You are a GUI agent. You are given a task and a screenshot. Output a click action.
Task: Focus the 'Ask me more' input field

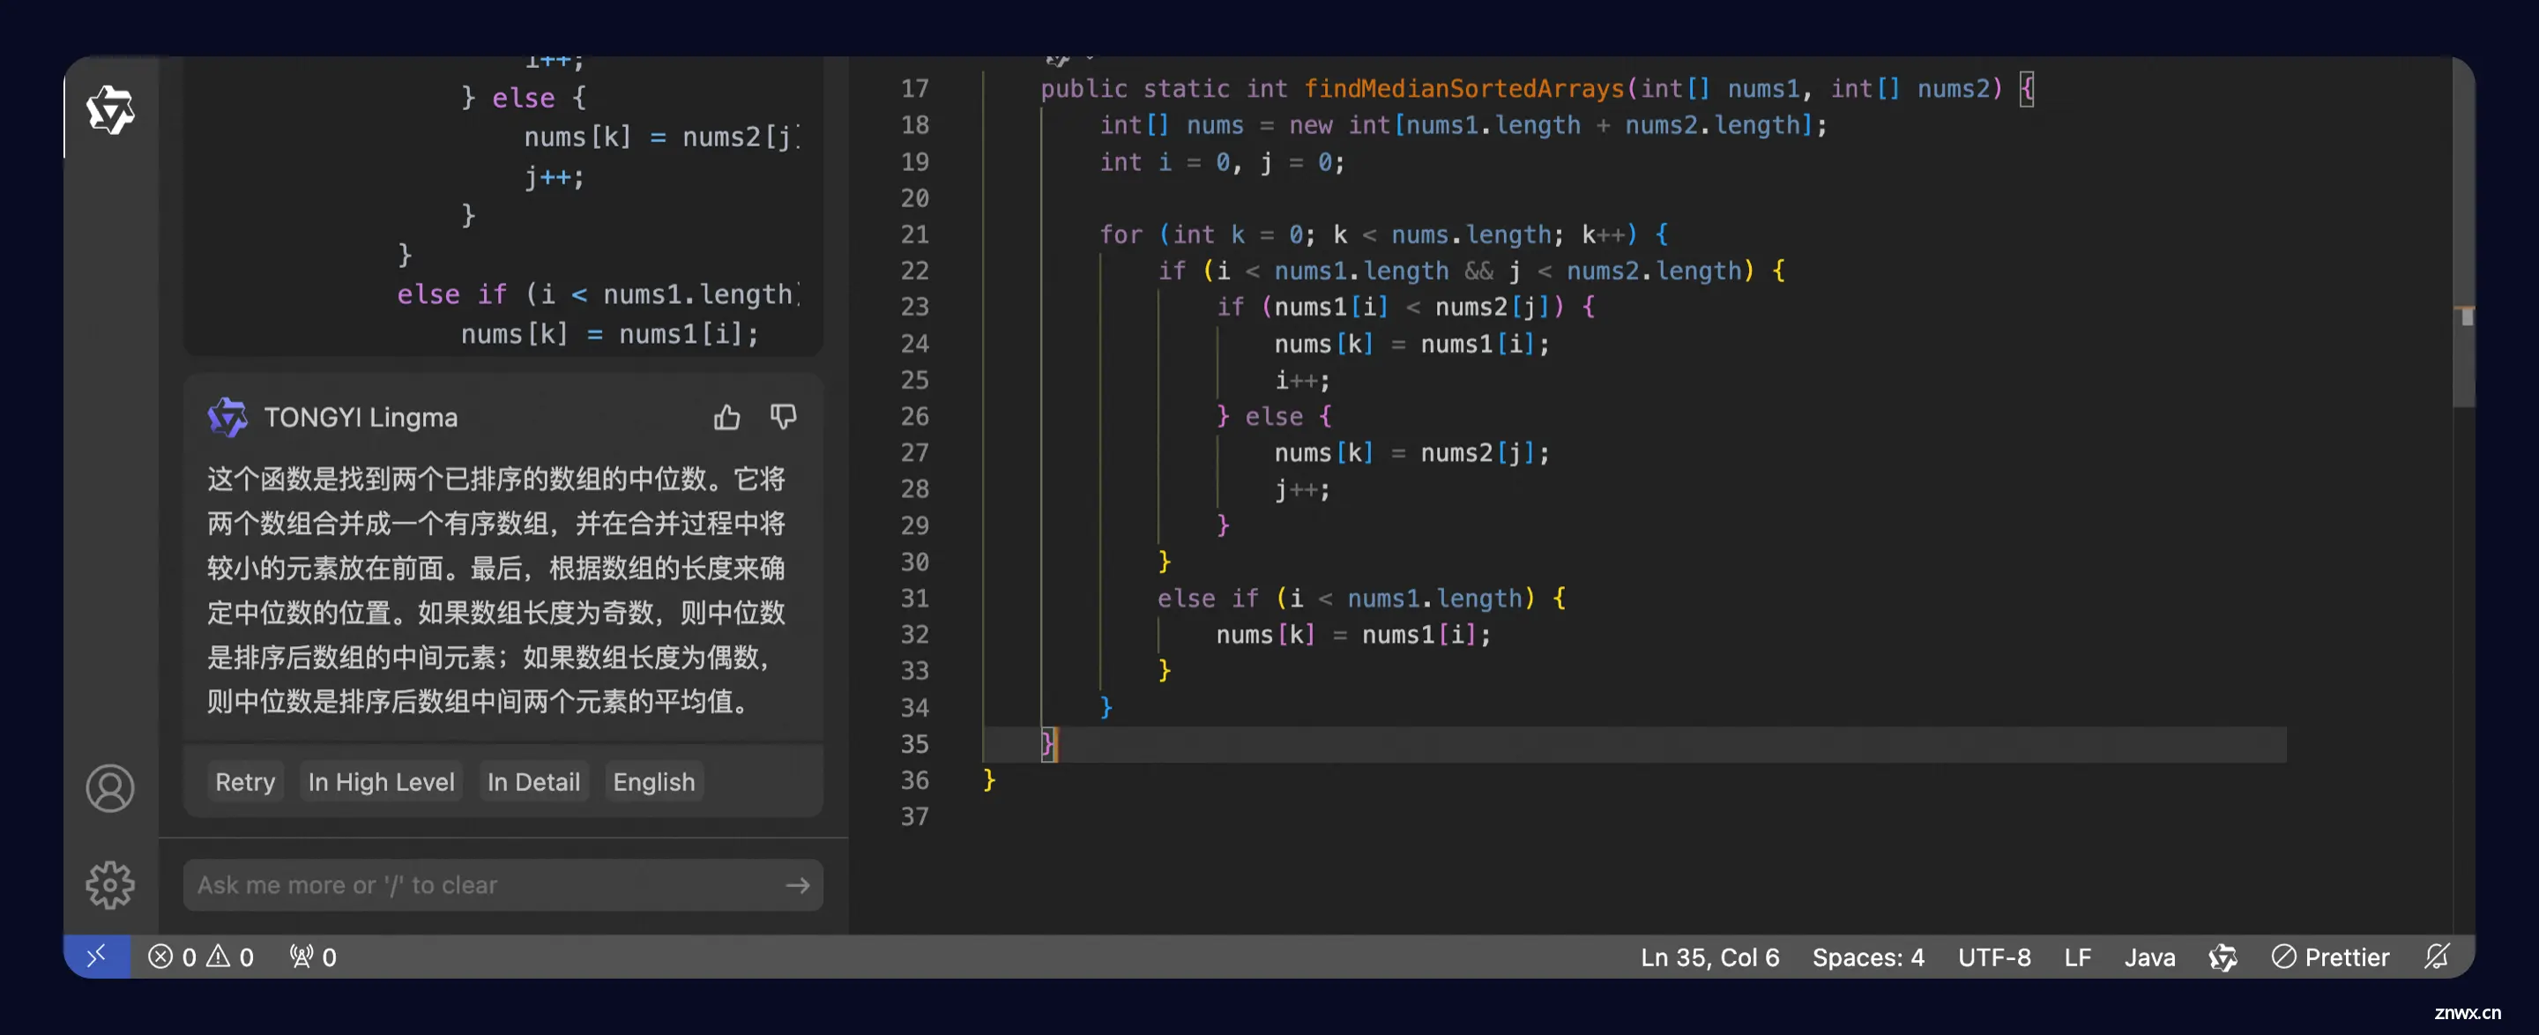click(503, 885)
